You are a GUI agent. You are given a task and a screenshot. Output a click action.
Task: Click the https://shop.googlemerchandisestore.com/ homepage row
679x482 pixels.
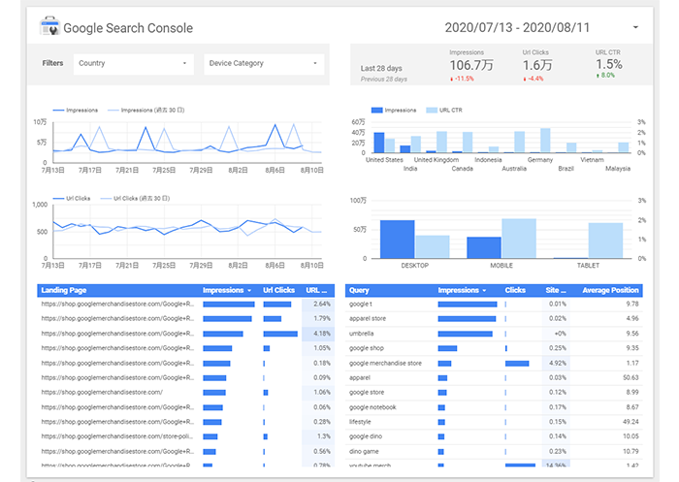click(x=186, y=393)
